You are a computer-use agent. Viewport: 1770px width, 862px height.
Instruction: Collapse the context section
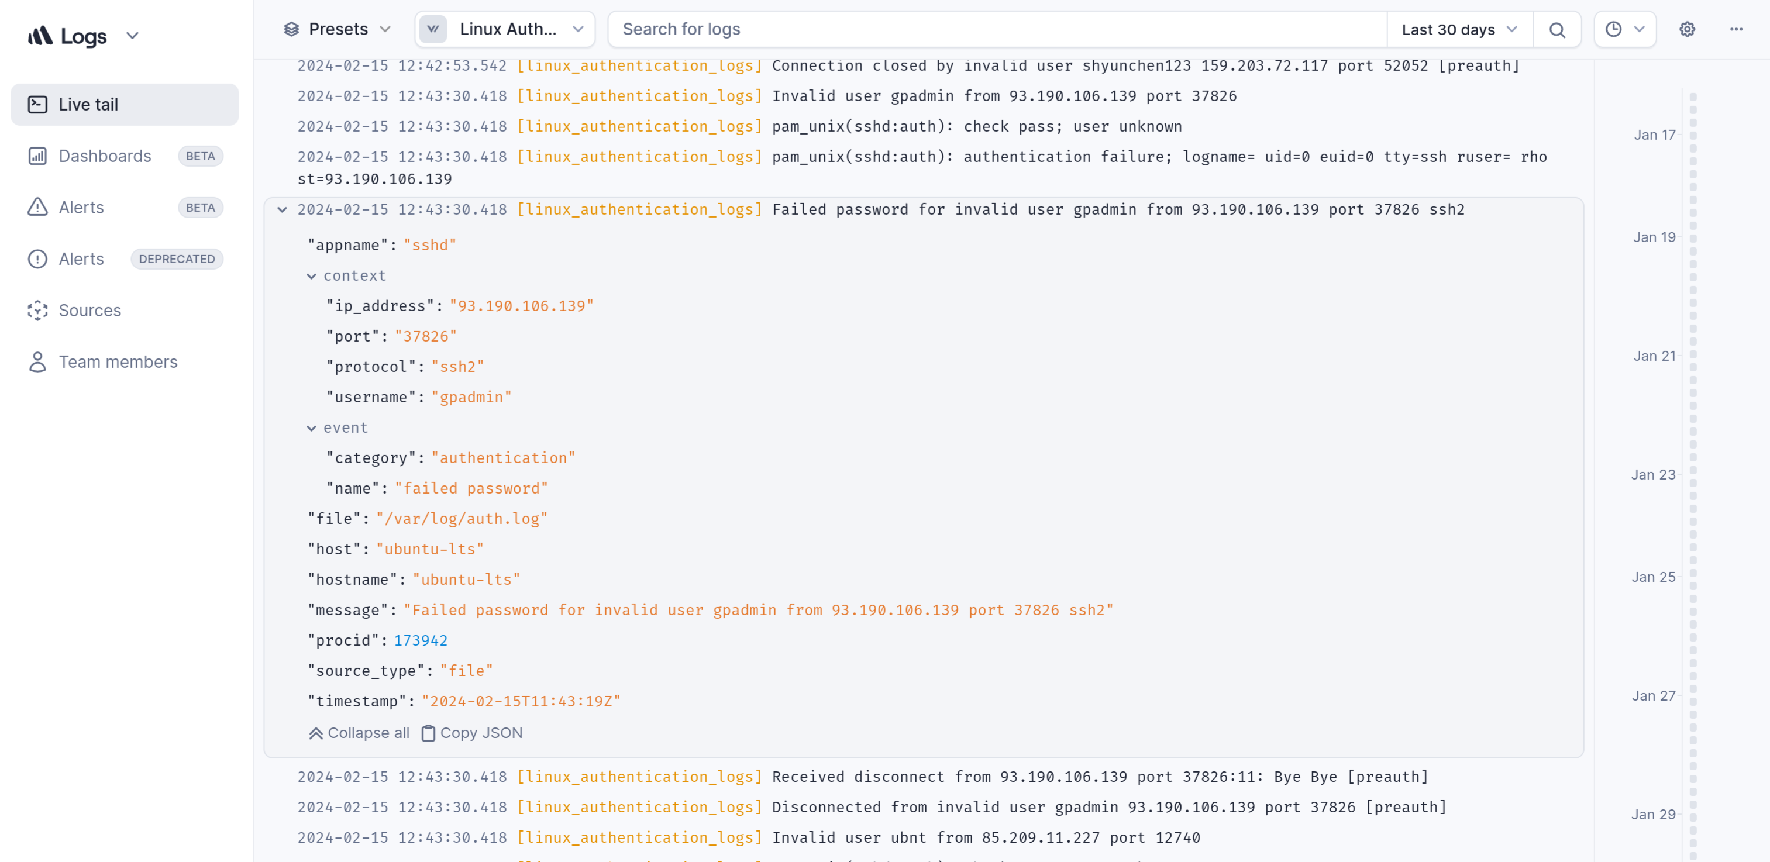click(x=311, y=276)
